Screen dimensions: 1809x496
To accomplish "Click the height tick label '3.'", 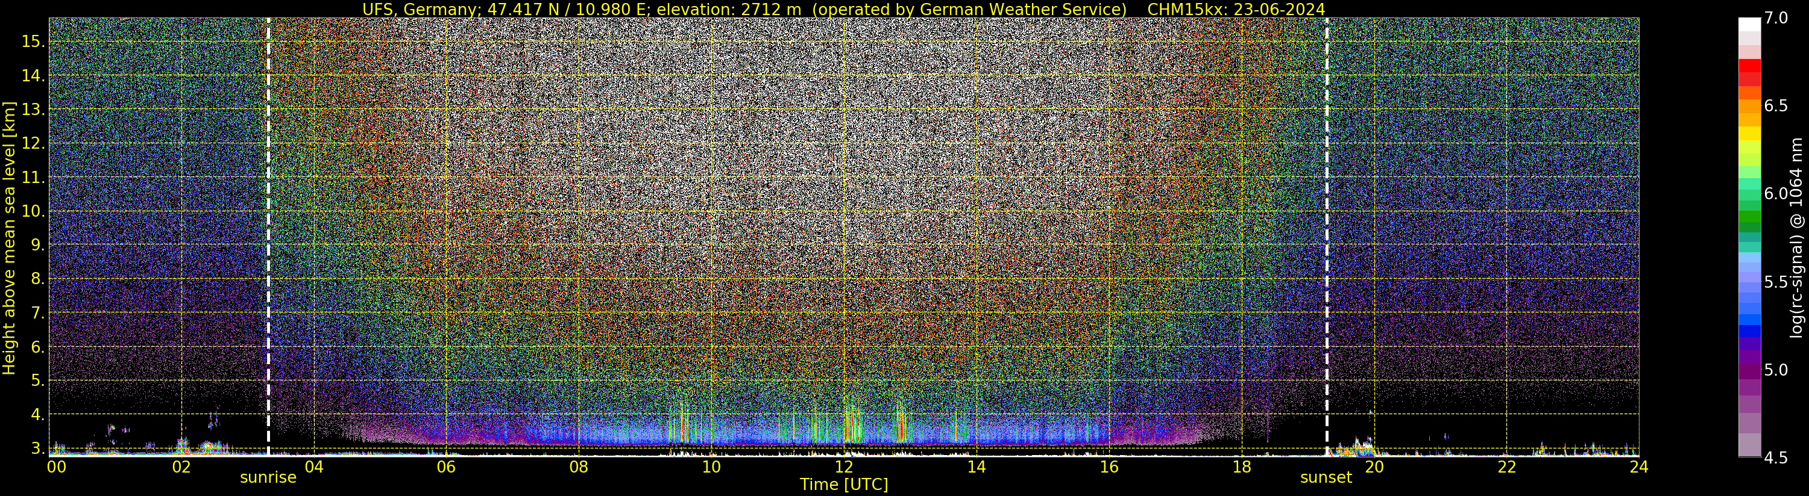I will (37, 448).
